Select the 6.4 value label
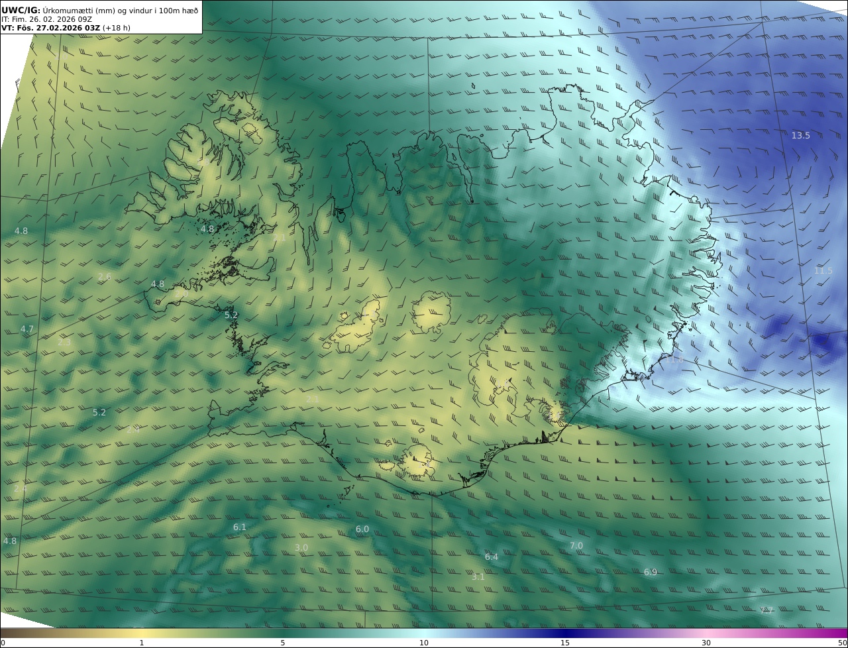The width and height of the screenshot is (848, 648). coord(491,557)
